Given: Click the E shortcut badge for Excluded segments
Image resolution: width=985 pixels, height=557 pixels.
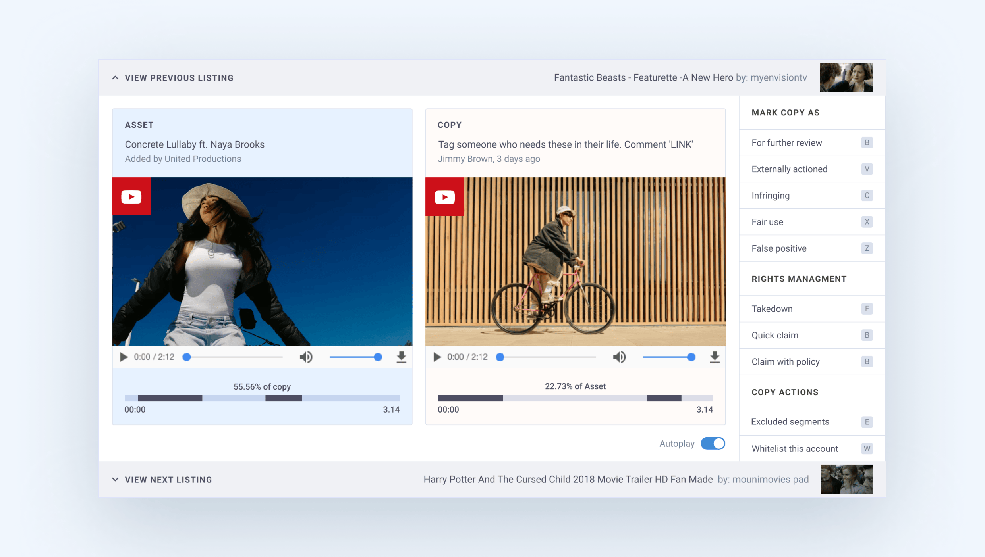Looking at the screenshot, I should [867, 422].
